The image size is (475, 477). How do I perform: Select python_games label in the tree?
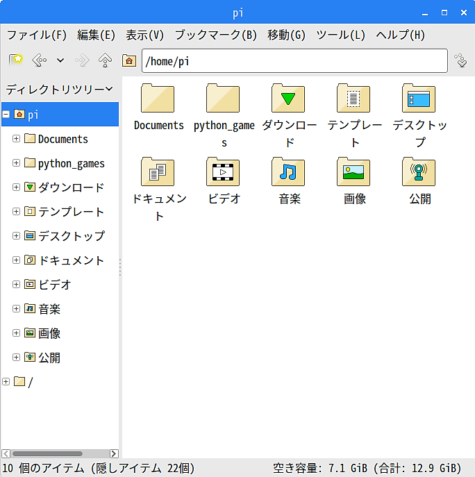72,163
